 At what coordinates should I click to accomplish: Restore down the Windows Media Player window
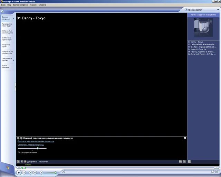(x=216, y=1)
